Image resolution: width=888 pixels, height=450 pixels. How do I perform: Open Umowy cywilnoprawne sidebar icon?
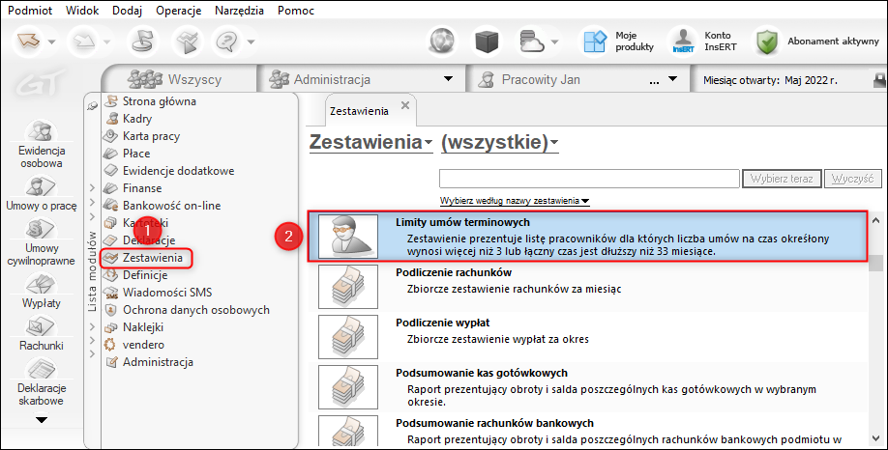point(42,229)
